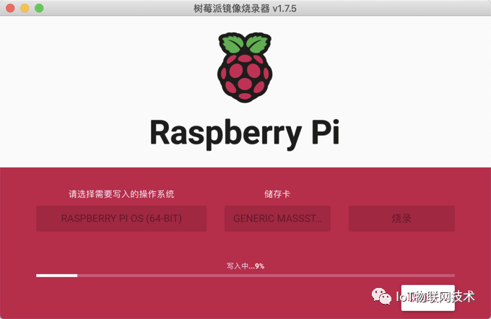Click the 请选择需要写入的操作系统 label
The height and width of the screenshot is (319, 491).
coord(121,194)
